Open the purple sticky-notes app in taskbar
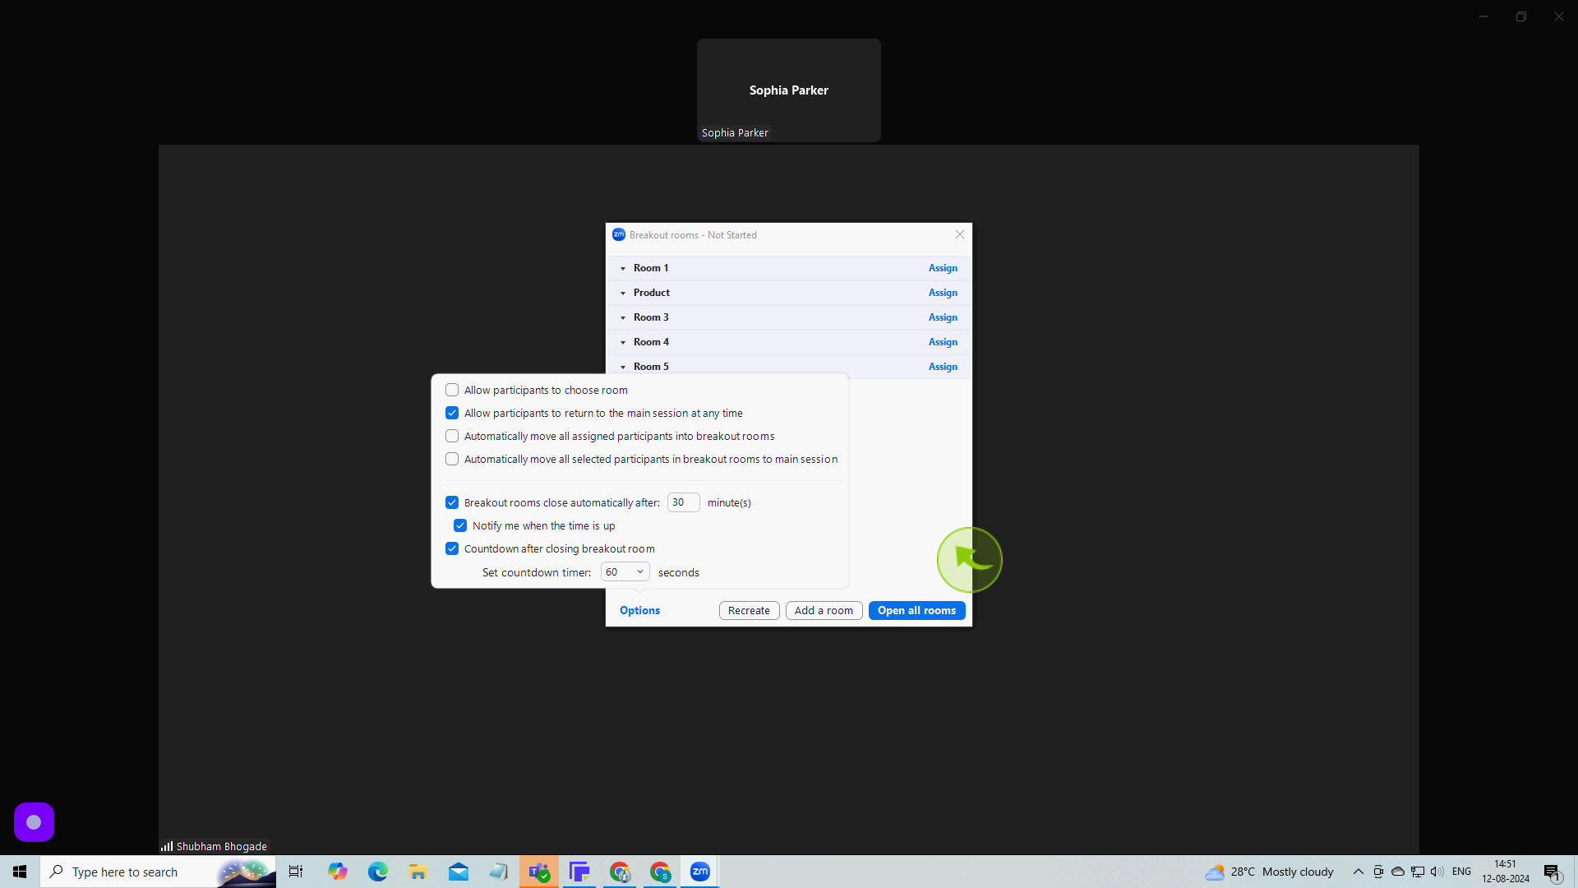The height and width of the screenshot is (888, 1578). (x=579, y=872)
